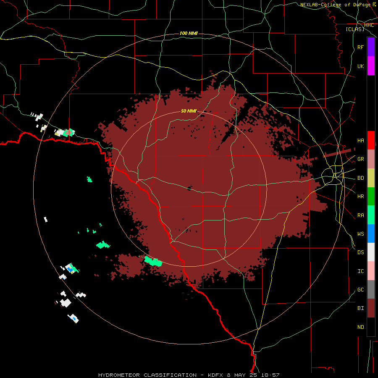
Task: Click the WS legend label
Action: point(360,234)
